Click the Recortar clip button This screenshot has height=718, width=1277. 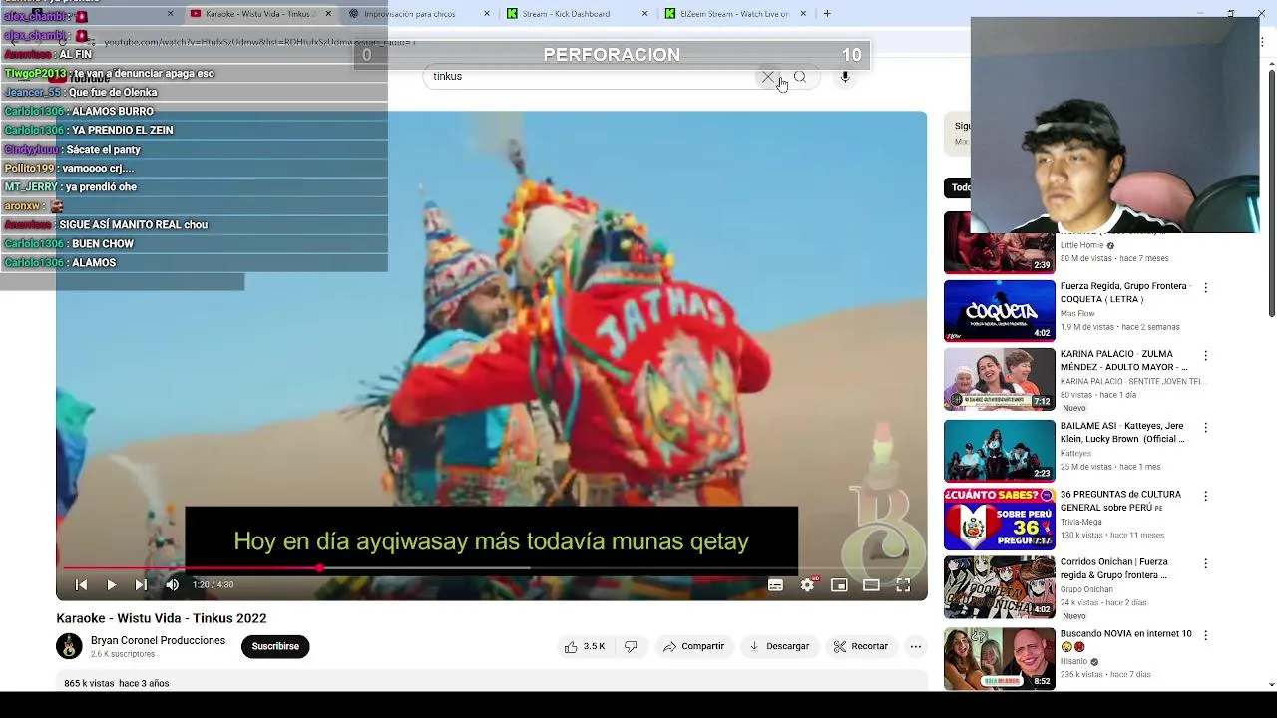click(x=861, y=646)
